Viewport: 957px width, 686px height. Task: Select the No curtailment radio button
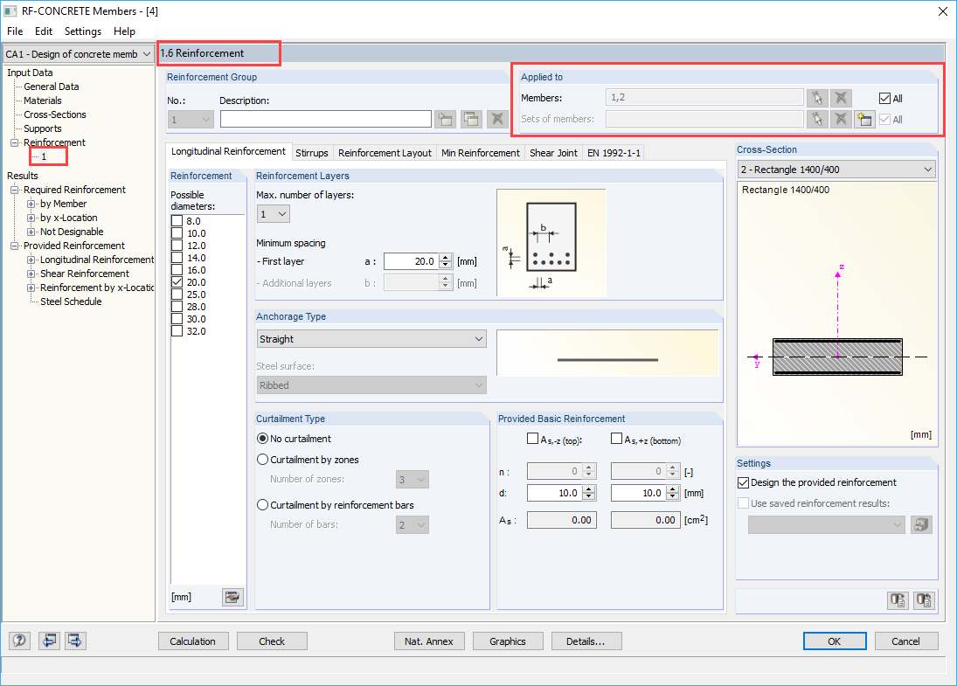(262, 438)
